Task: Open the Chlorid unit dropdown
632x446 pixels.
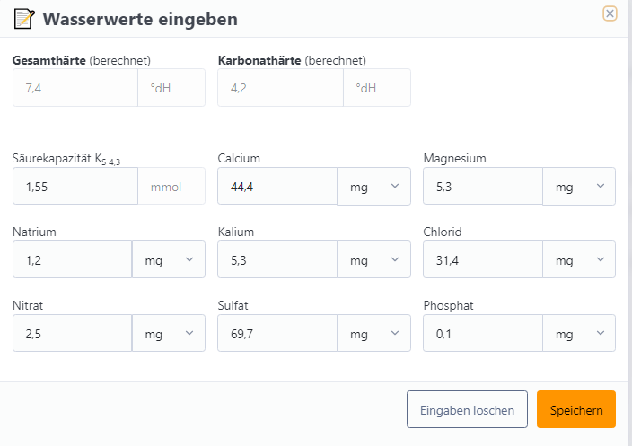Action: click(579, 260)
